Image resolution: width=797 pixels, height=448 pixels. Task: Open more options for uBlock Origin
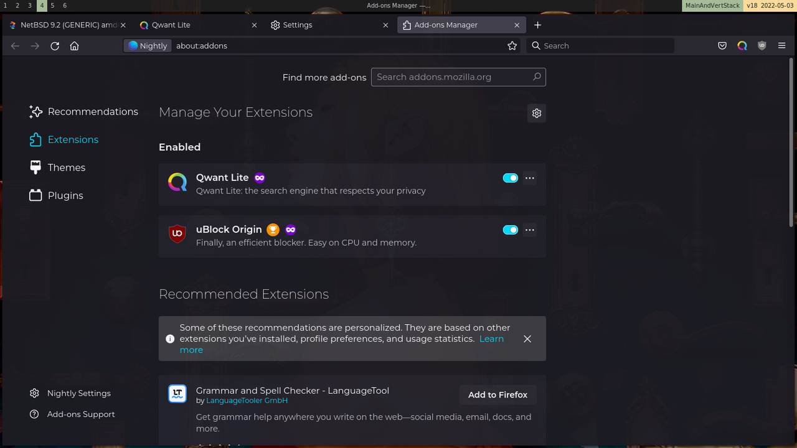click(x=530, y=230)
